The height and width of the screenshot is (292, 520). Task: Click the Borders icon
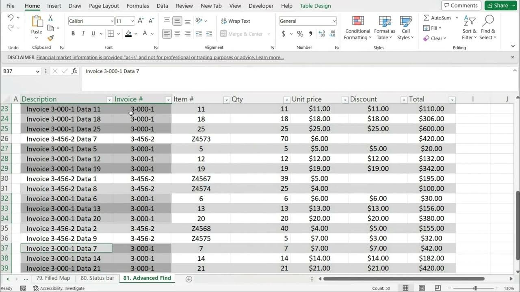pyautogui.click(x=110, y=34)
